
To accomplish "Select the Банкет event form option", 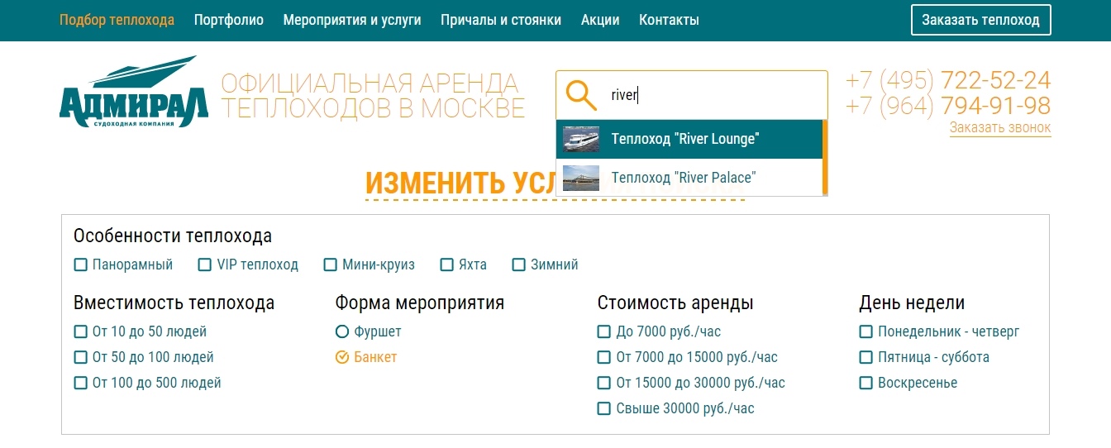I will coord(342,358).
